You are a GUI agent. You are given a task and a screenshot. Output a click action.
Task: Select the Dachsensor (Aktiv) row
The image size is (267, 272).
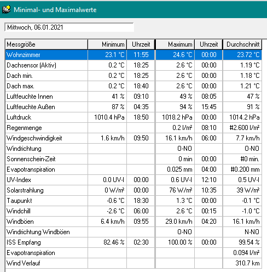[133, 65]
